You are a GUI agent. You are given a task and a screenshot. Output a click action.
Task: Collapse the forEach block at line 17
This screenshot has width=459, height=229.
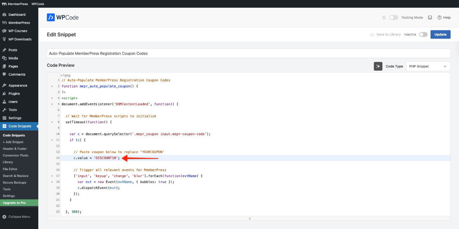(52, 176)
